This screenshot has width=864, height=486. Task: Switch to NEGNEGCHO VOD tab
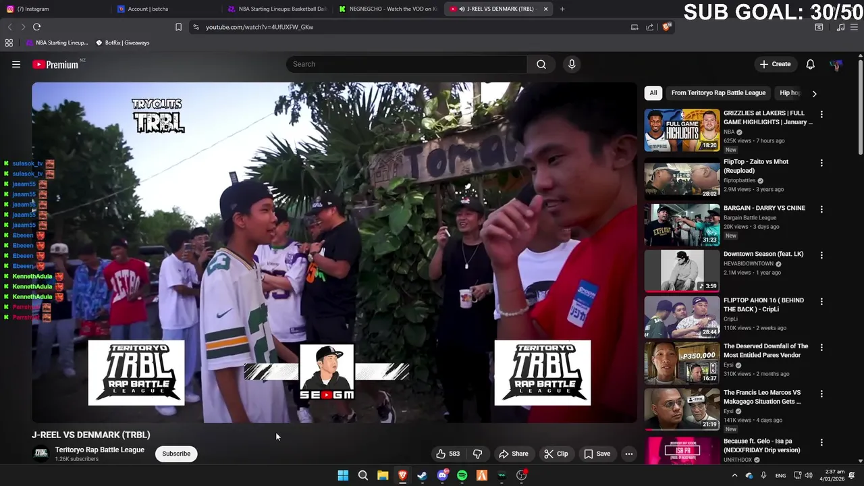pyautogui.click(x=388, y=9)
